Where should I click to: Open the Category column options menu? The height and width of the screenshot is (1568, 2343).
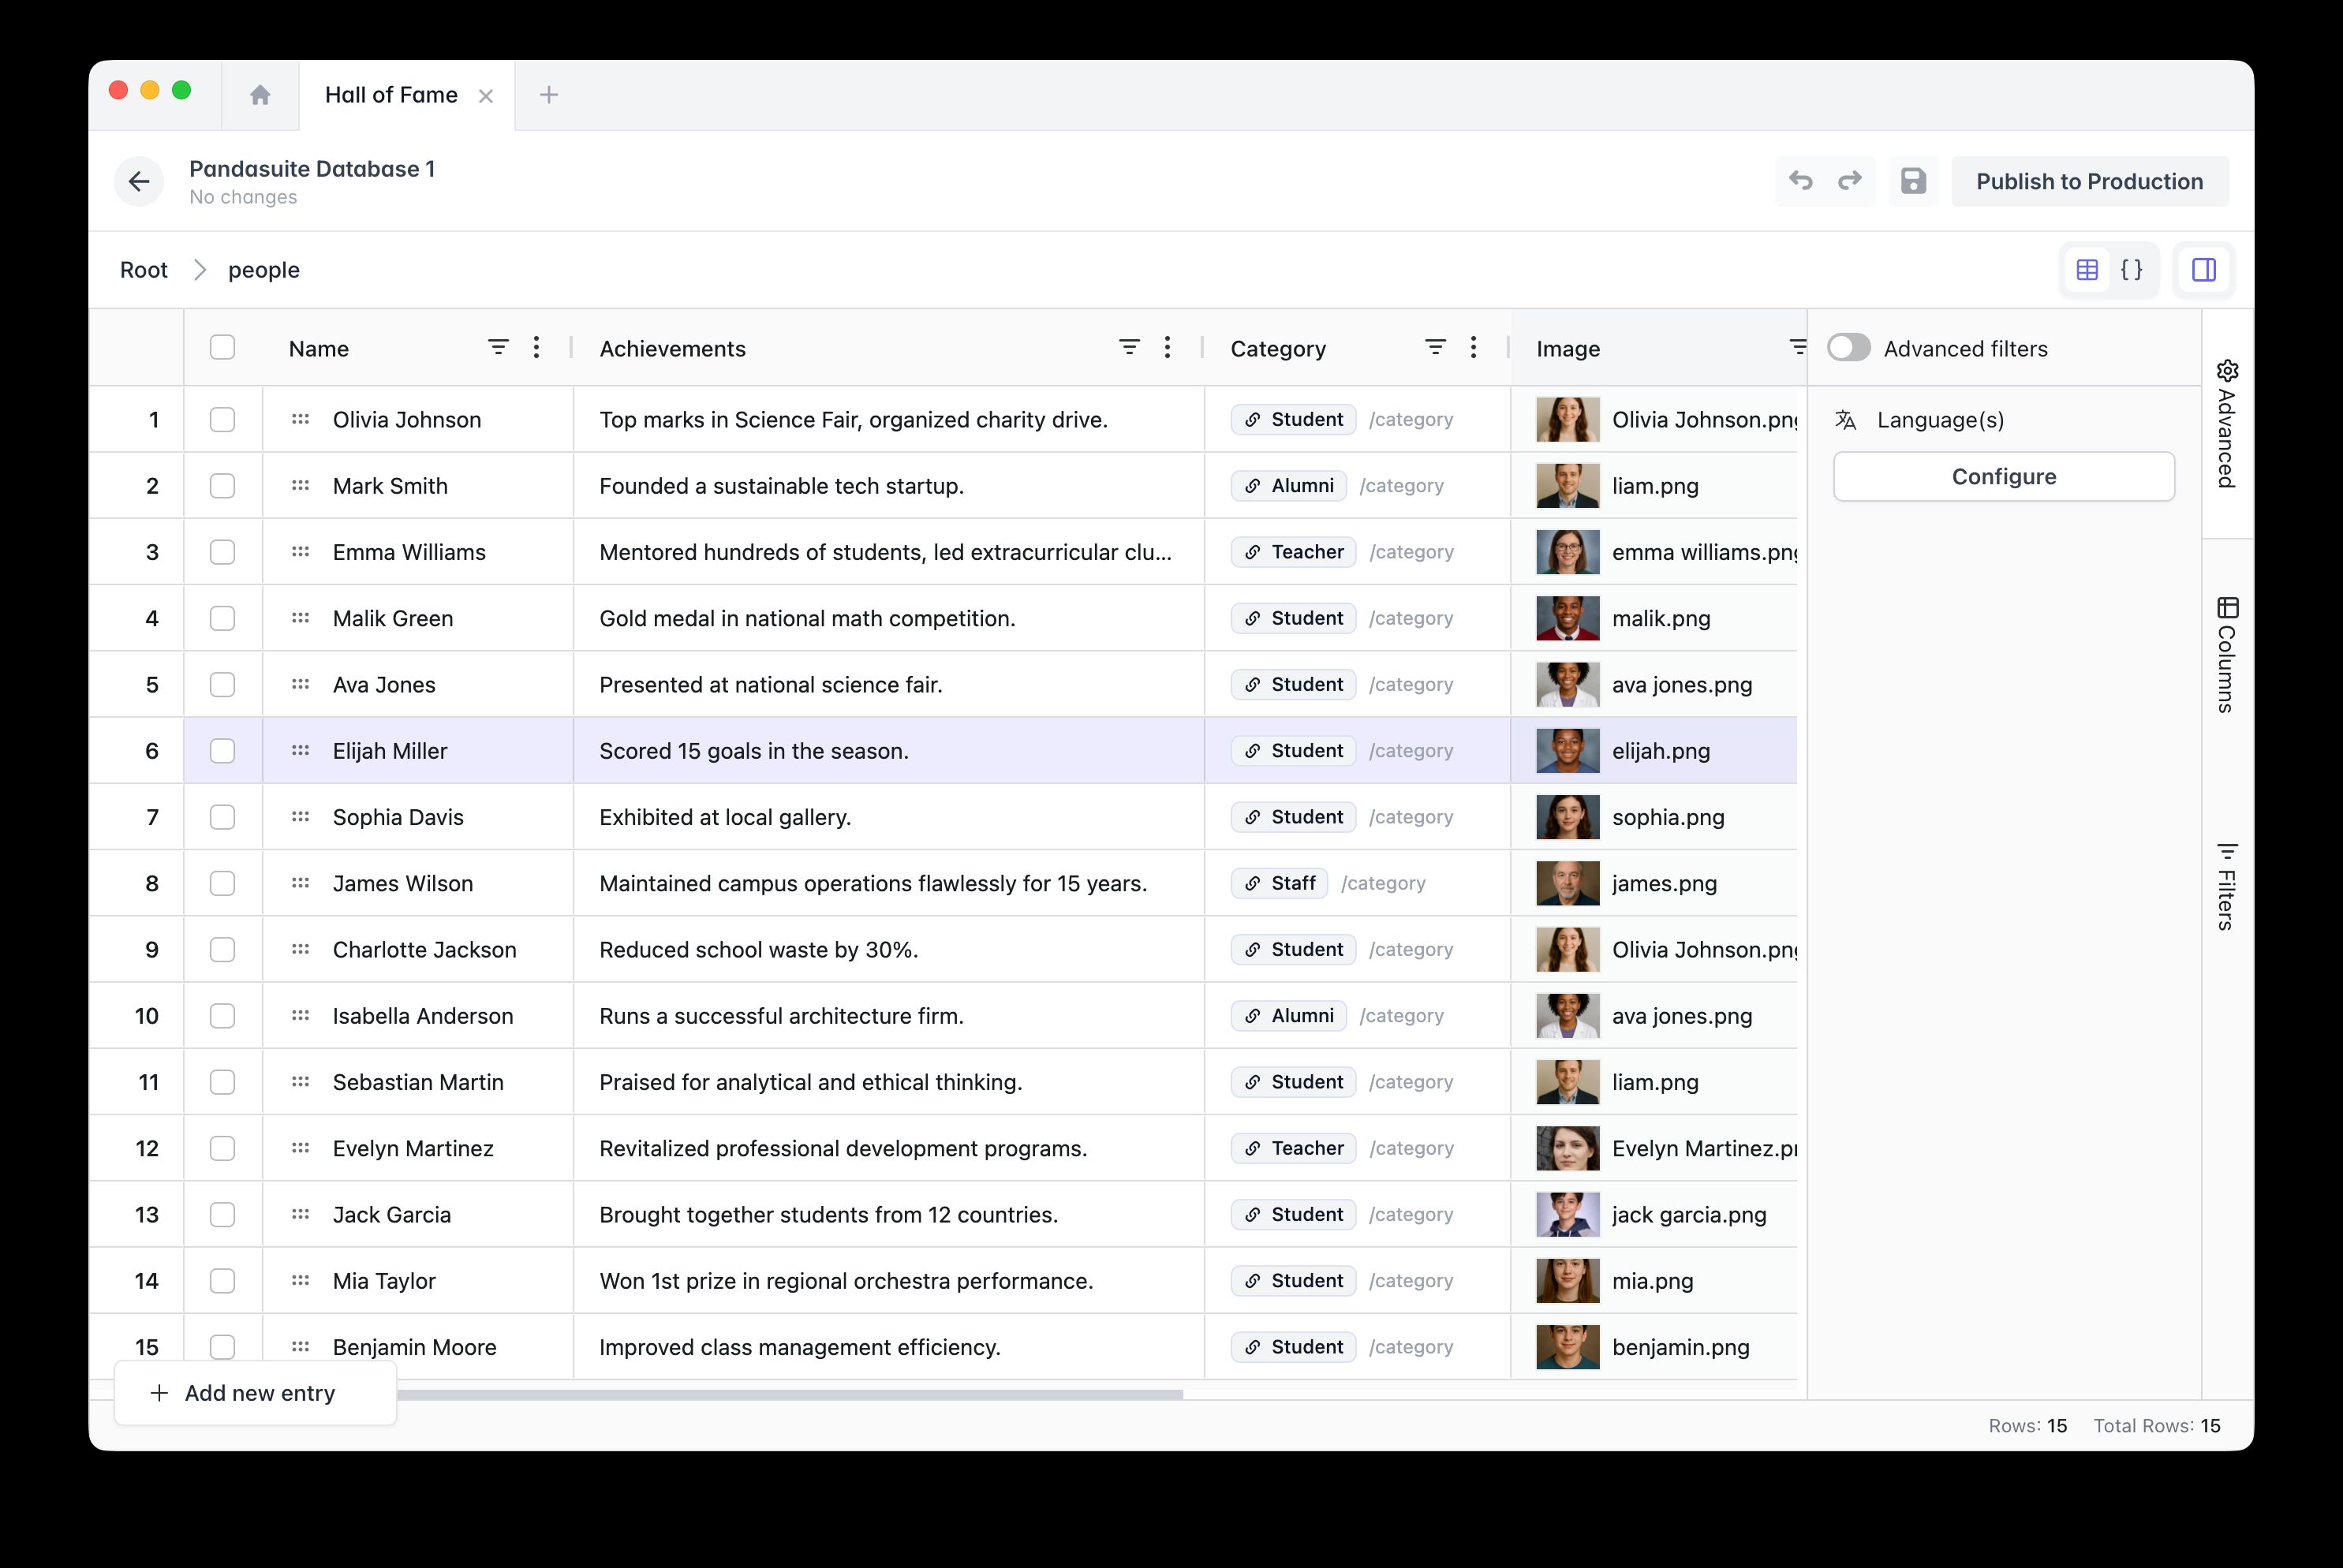pyautogui.click(x=1472, y=347)
